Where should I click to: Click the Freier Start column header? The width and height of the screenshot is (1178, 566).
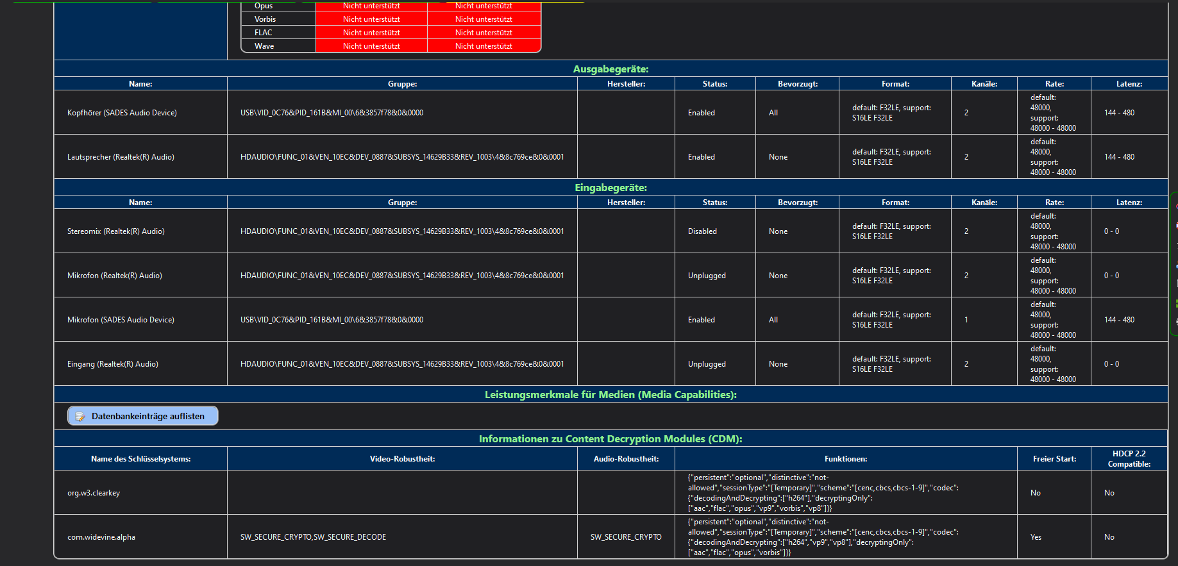1054,459
